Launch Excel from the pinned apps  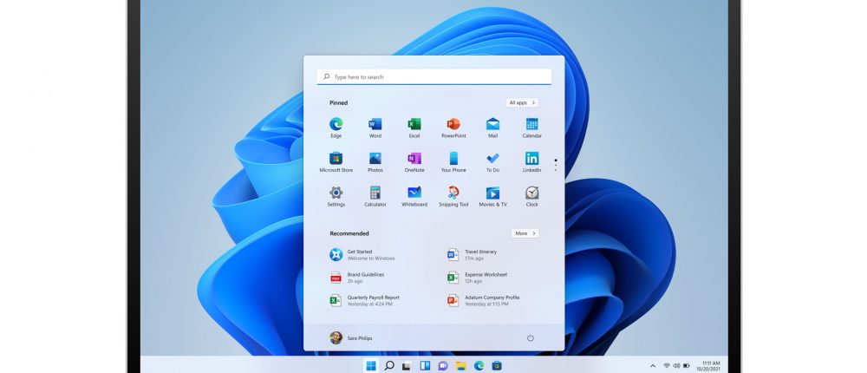point(414,125)
